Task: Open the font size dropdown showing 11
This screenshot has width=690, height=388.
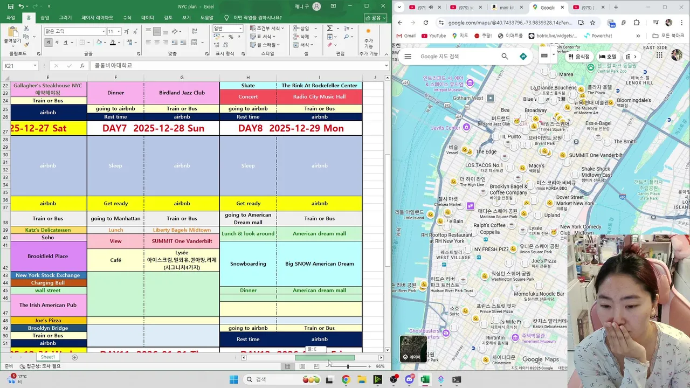Action: (119, 31)
